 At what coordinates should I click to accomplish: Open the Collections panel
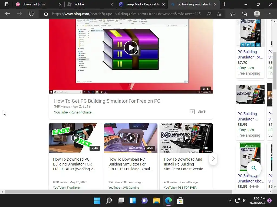point(245,14)
